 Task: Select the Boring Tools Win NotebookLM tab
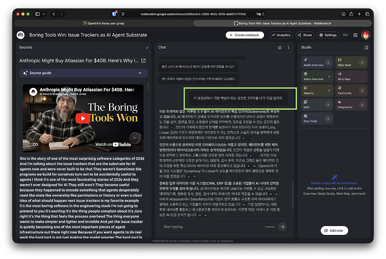coord(283,24)
